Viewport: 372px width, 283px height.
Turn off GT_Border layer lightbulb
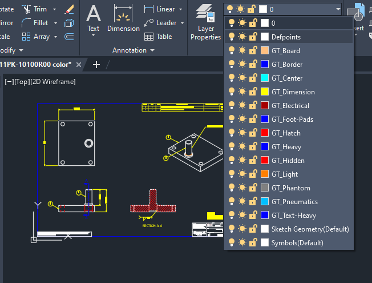click(231, 65)
